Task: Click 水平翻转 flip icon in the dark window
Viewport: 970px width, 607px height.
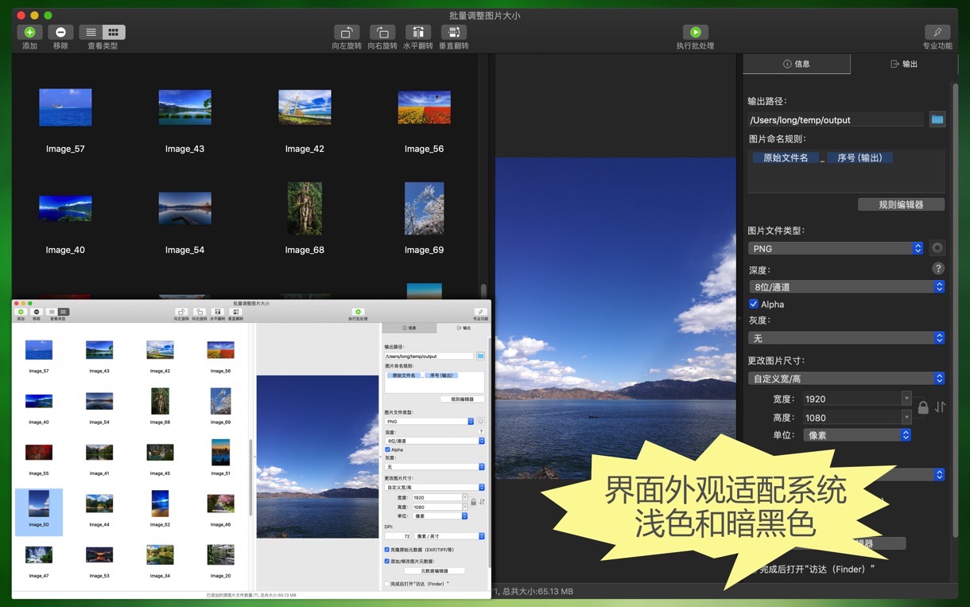Action: pos(418,33)
